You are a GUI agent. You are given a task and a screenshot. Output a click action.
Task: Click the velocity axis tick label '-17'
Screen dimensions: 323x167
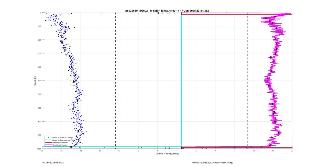pos(100,151)
